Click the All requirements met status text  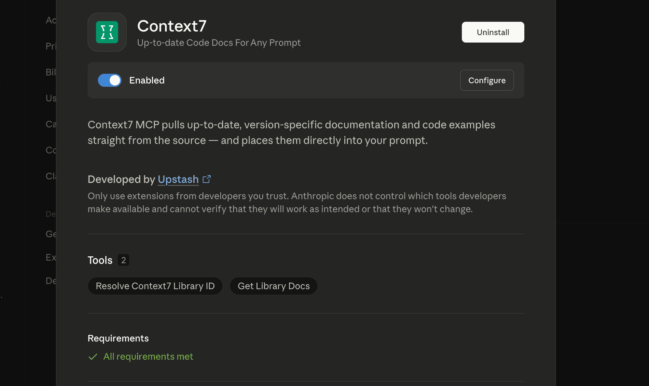tap(148, 356)
